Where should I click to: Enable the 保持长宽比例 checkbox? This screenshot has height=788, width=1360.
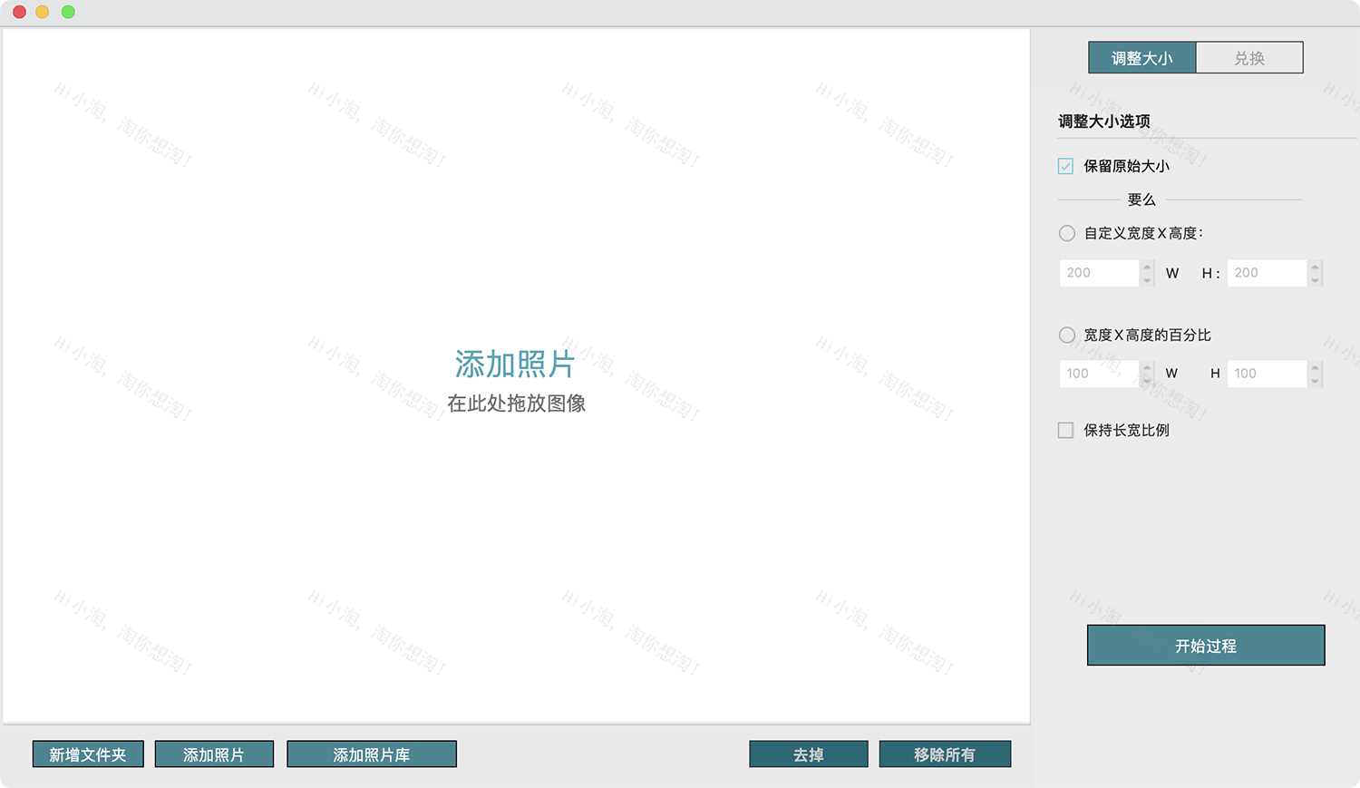[1064, 430]
